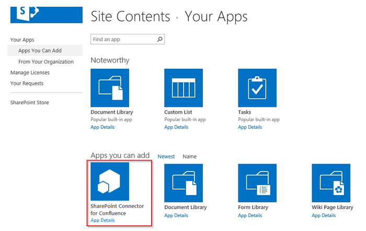The height and width of the screenshot is (231, 366).
Task: Choose the Tasks app tile
Action: pyautogui.click(x=257, y=87)
